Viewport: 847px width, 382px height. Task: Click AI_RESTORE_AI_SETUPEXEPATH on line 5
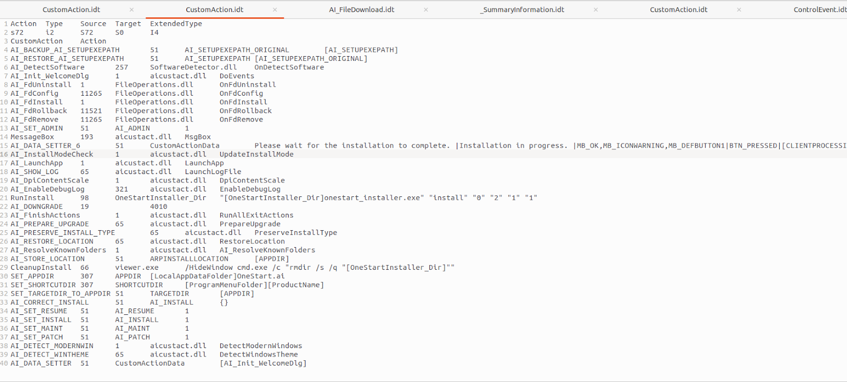pos(67,59)
